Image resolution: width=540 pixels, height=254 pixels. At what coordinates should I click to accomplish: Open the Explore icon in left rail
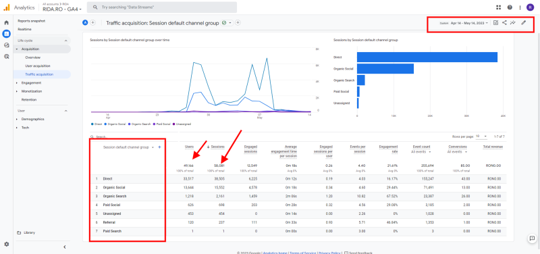tap(6, 45)
